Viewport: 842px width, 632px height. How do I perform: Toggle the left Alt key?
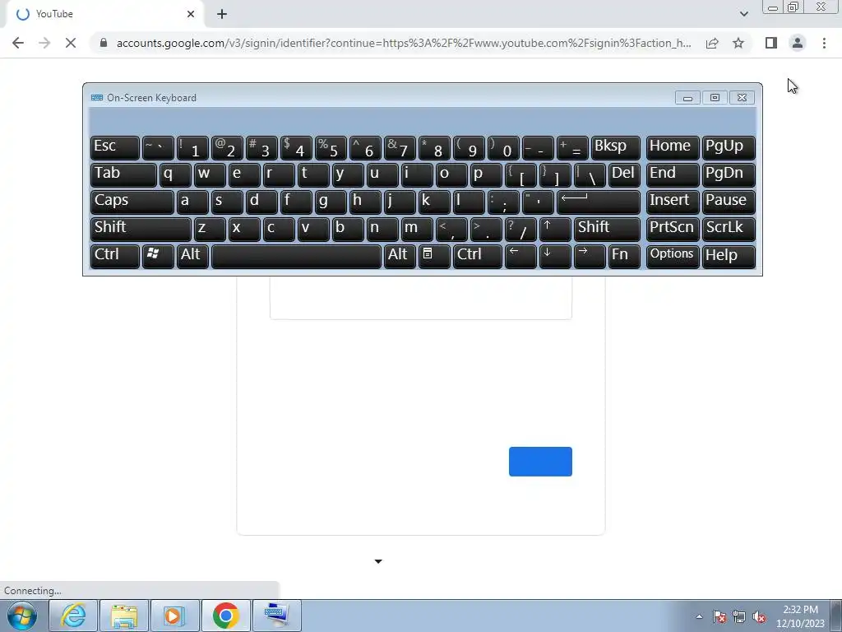tap(192, 256)
